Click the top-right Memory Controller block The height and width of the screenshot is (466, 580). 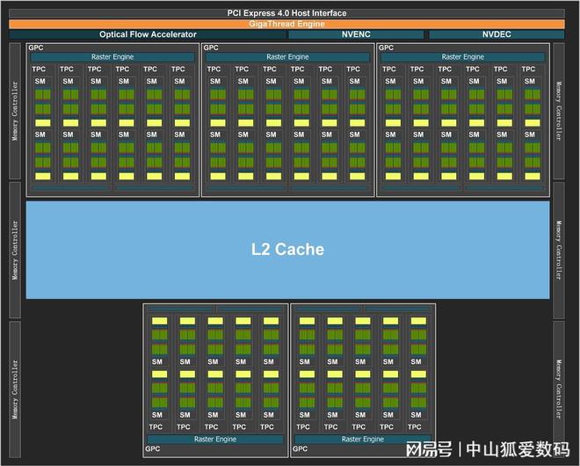tap(560, 110)
